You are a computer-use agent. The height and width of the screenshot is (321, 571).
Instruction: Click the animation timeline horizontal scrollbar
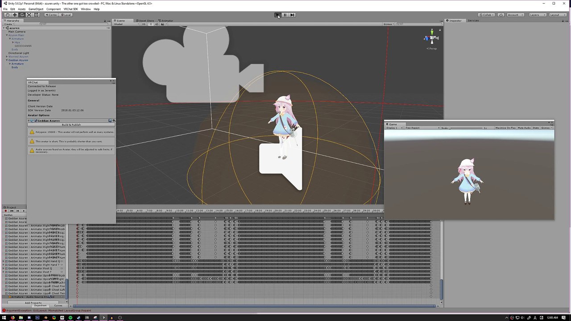tap(255, 306)
